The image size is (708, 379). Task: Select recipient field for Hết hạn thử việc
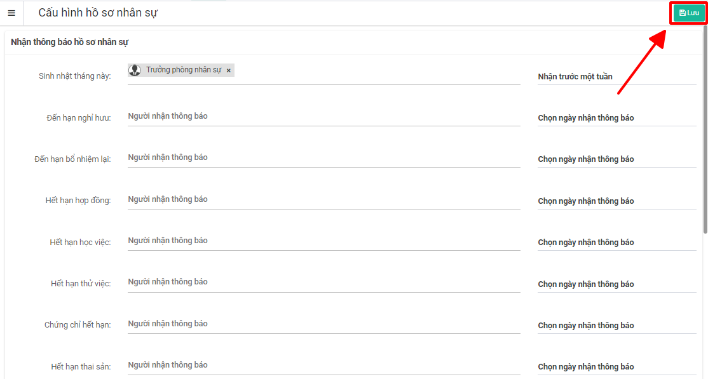pyautogui.click(x=323, y=283)
